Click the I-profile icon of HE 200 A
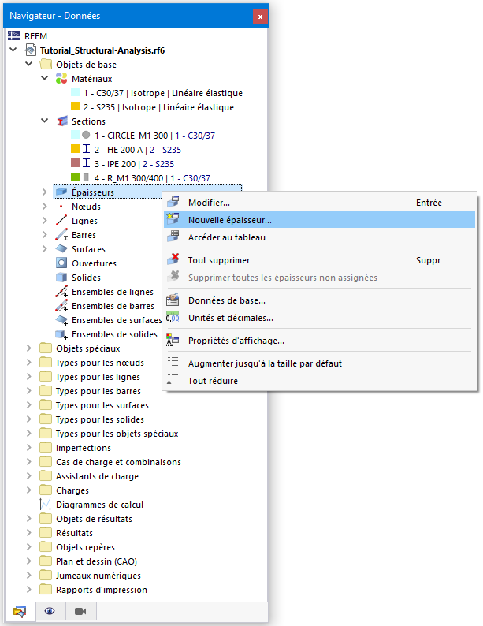Viewport: 483px width, 626px height. point(86,149)
